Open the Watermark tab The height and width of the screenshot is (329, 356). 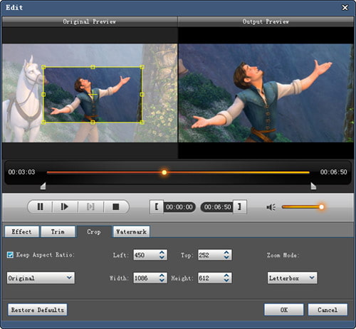point(131,231)
